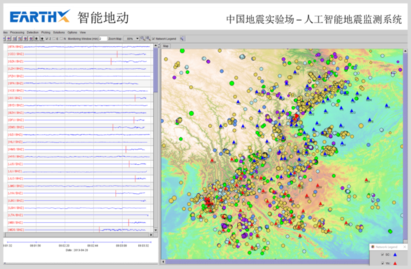Toggle the Z component checkbox

pos(48,39)
